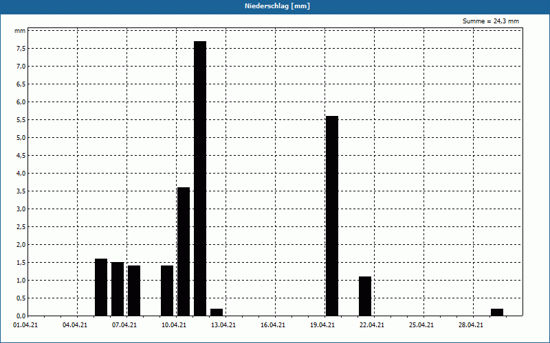Select the "7,0" y-axis label
The image size is (550, 343).
pos(21,66)
